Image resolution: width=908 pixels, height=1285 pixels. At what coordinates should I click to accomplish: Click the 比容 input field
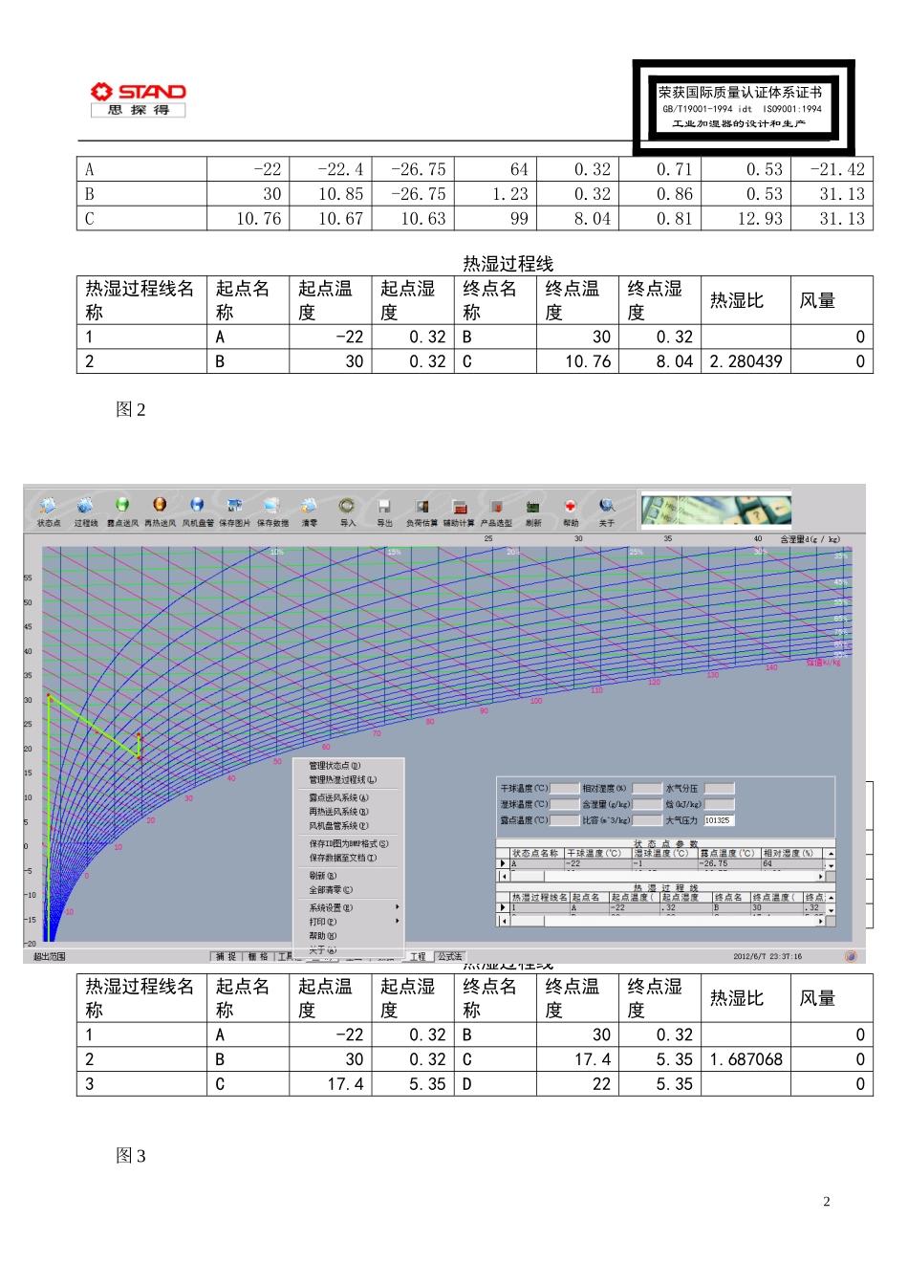(x=646, y=820)
